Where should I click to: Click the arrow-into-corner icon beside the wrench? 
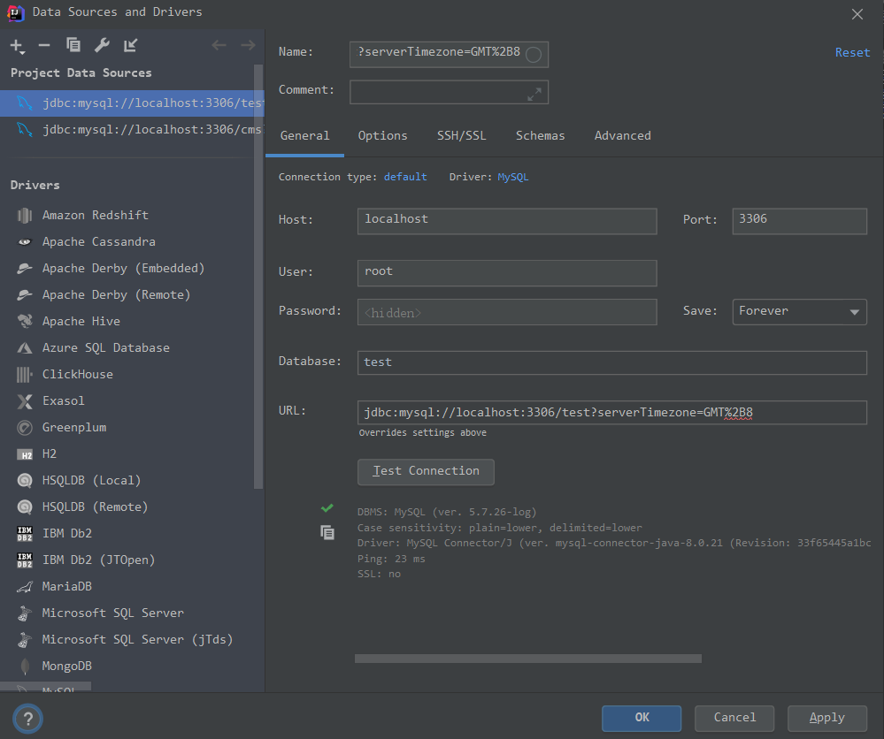coord(131,45)
